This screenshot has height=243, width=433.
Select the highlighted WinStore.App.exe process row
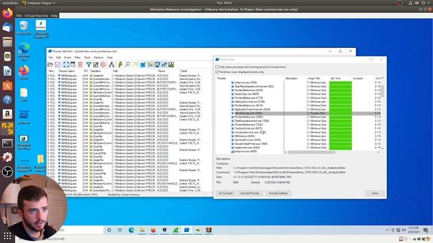click(x=298, y=113)
